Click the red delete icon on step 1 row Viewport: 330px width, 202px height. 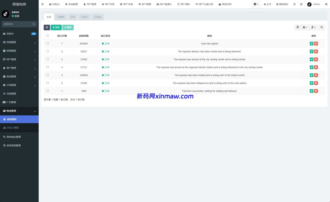point(316,91)
